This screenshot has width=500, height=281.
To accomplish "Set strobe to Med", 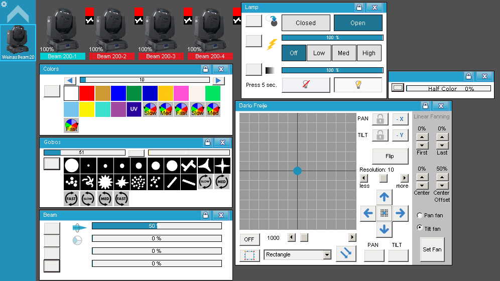I will 344,53.
